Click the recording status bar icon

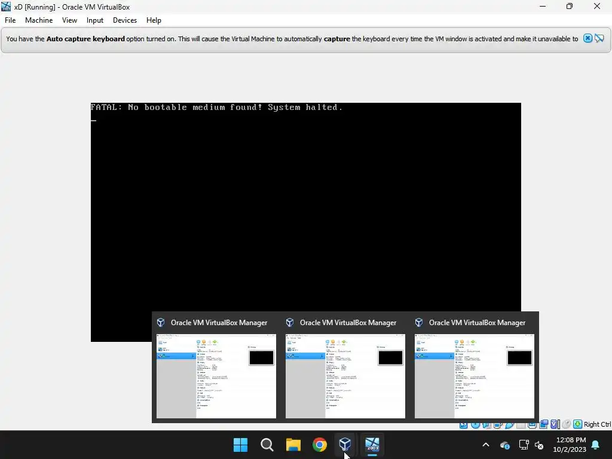[x=543, y=424]
